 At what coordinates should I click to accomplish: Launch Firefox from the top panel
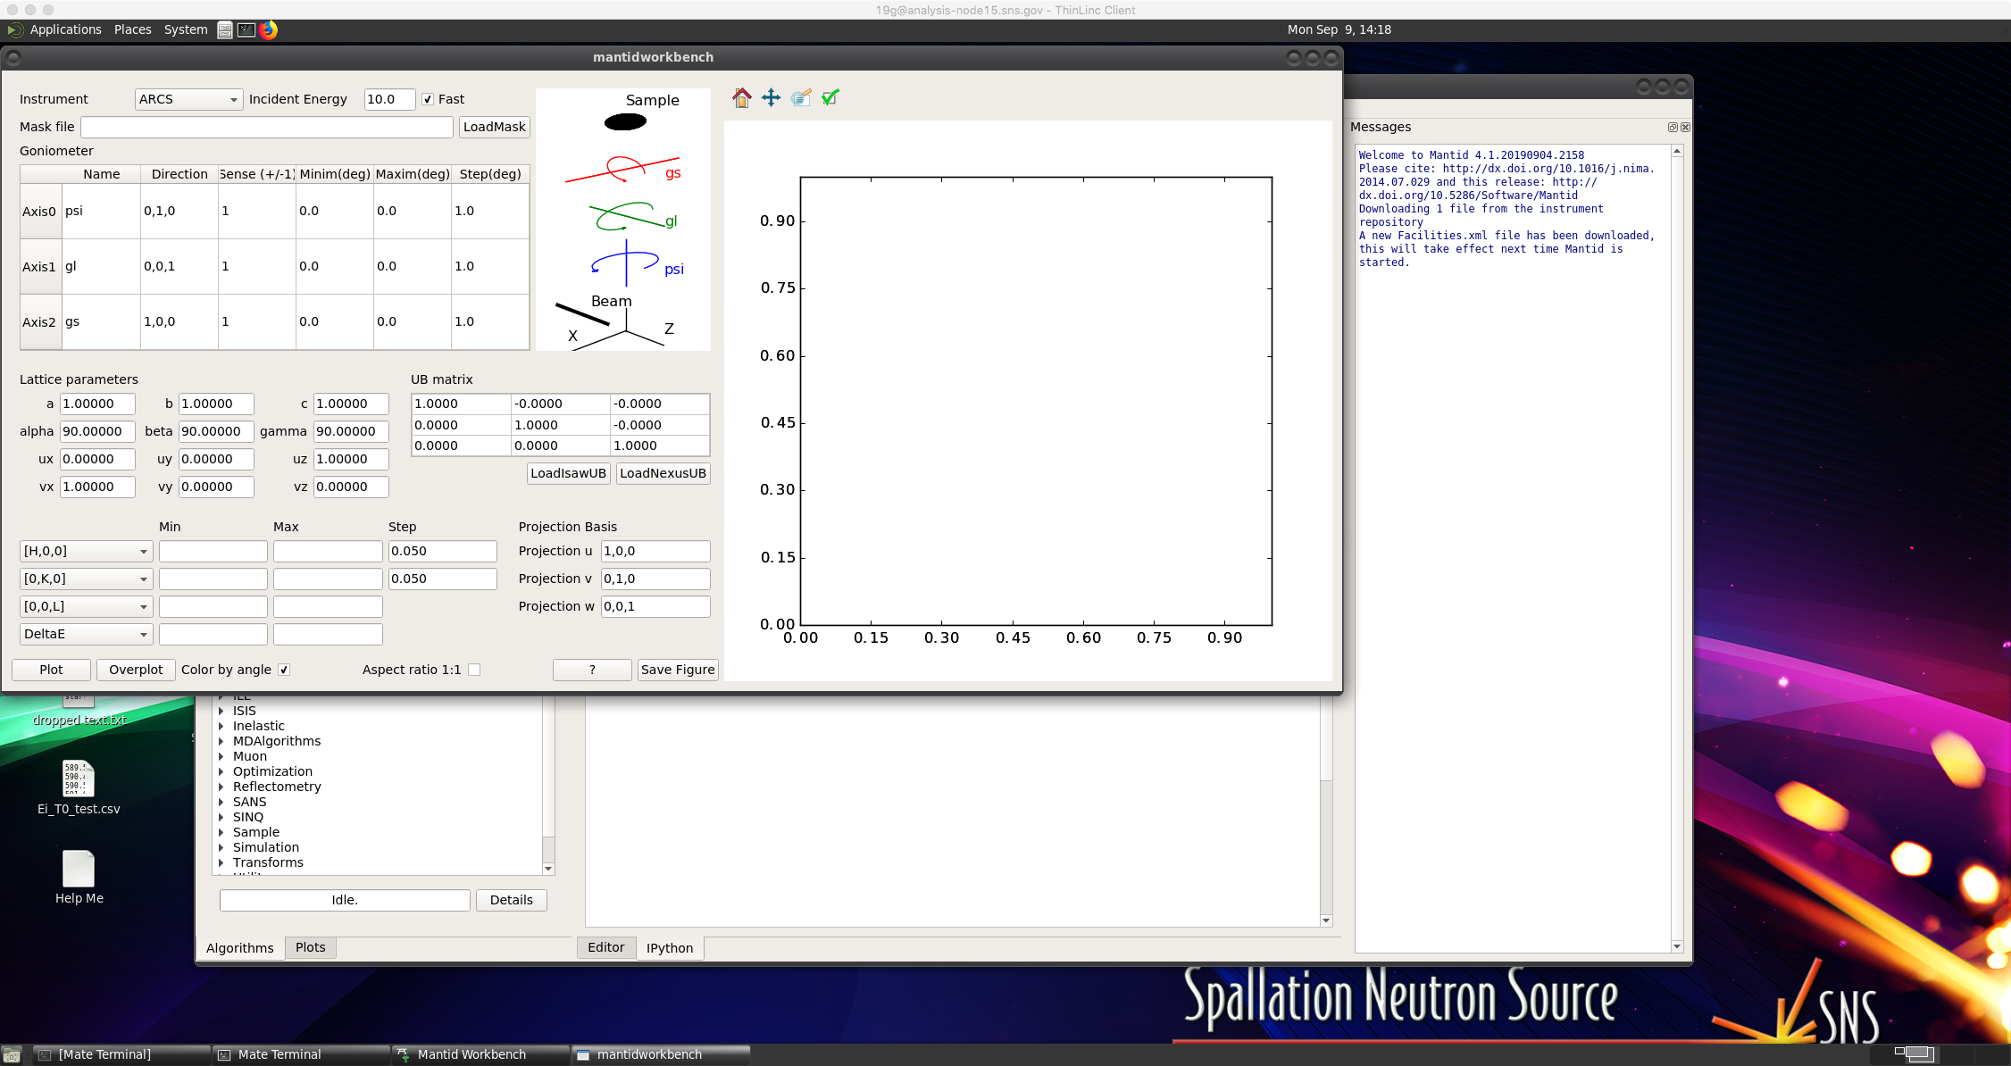[x=269, y=29]
